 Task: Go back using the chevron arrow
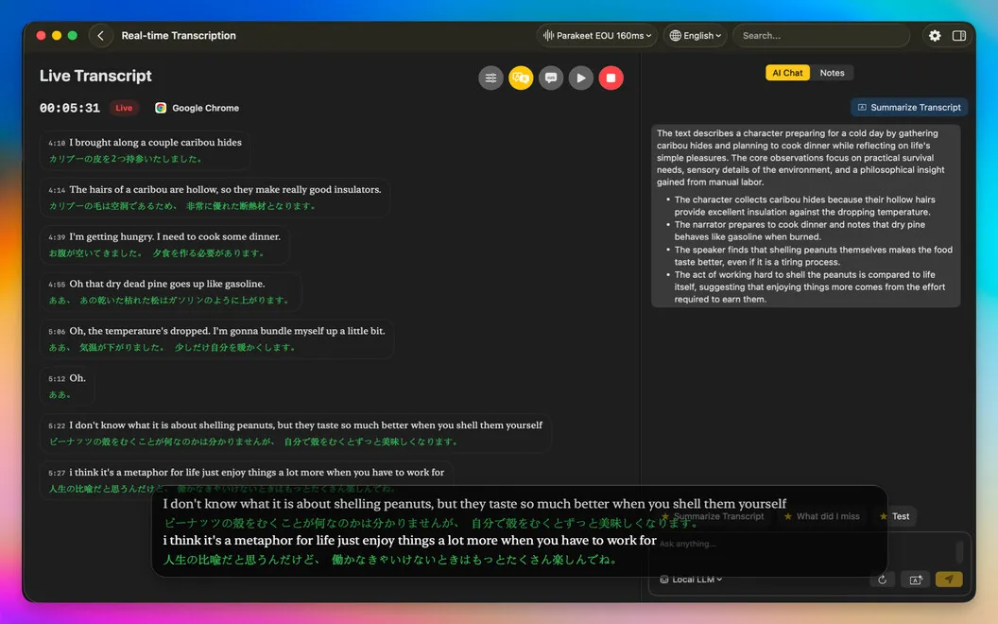[100, 36]
